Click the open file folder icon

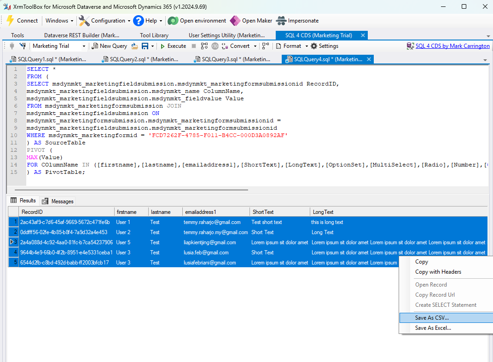click(x=134, y=46)
